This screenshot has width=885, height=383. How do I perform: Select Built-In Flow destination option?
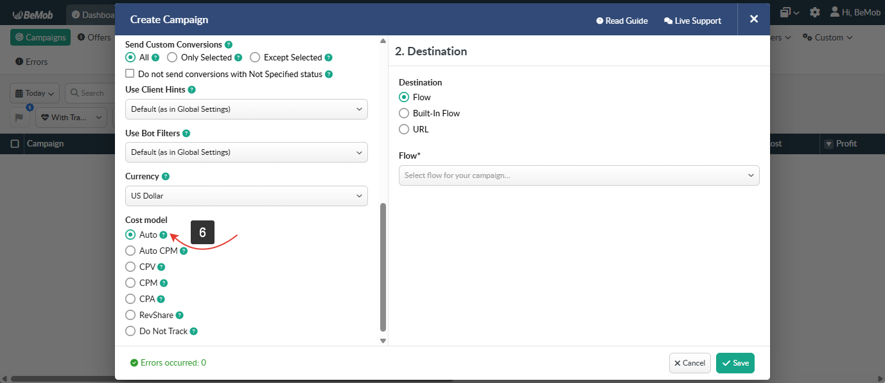tap(404, 113)
